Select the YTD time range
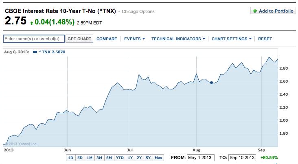The image size is (298, 164). coord(120,158)
